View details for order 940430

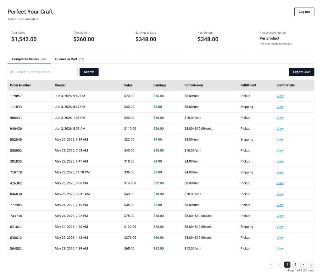tap(280, 129)
